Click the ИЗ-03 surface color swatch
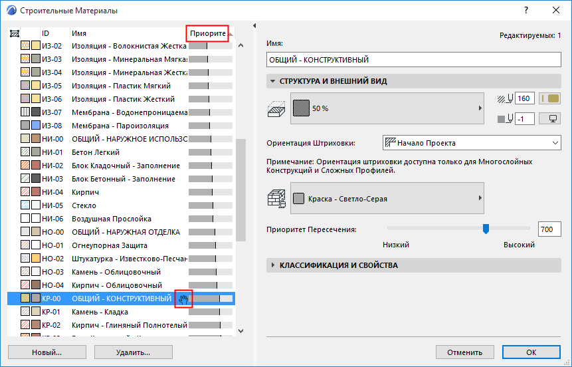Viewport: 572px width, 367px height. tap(36, 59)
